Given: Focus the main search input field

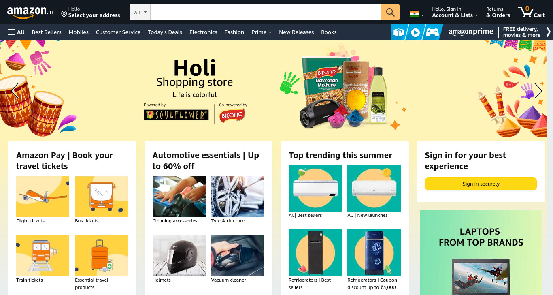Looking at the screenshot, I should pos(266,12).
